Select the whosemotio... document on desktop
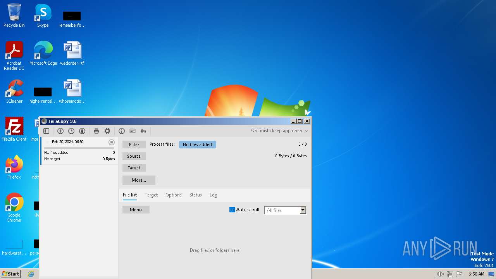Image resolution: width=496 pixels, height=279 pixels. click(x=72, y=91)
